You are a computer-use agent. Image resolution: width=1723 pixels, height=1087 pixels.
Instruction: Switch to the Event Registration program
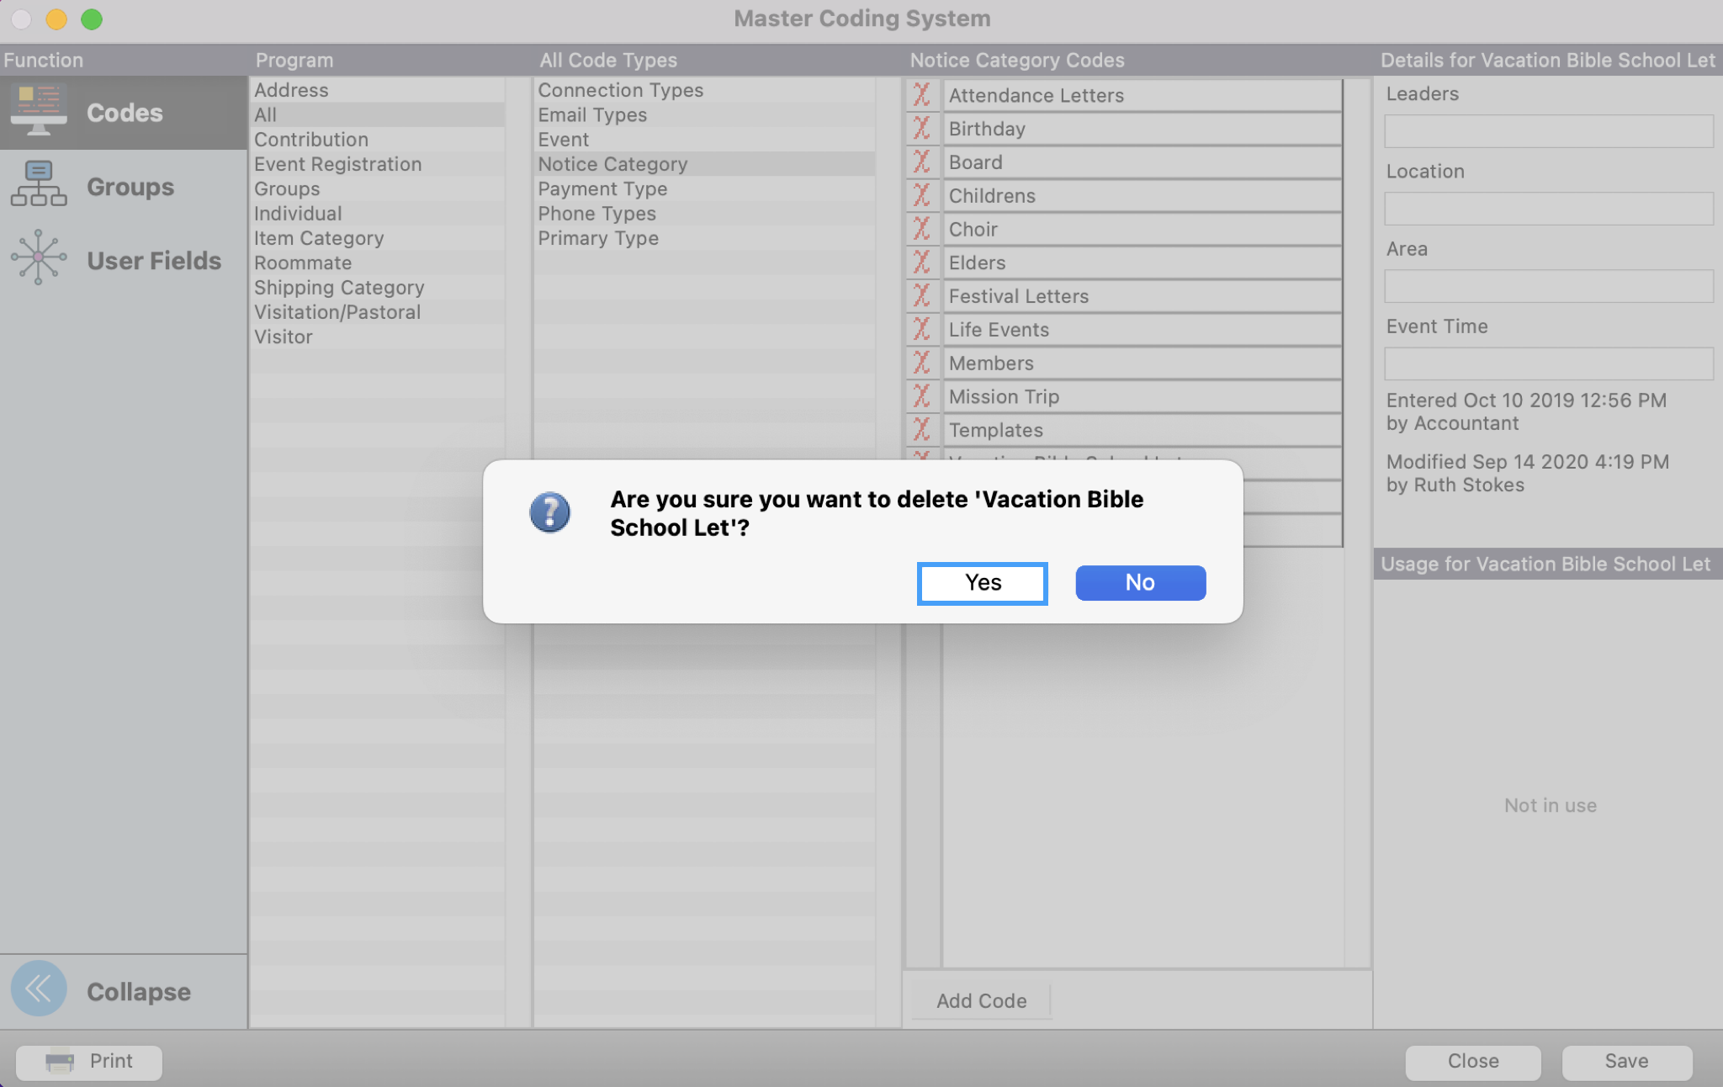(337, 164)
